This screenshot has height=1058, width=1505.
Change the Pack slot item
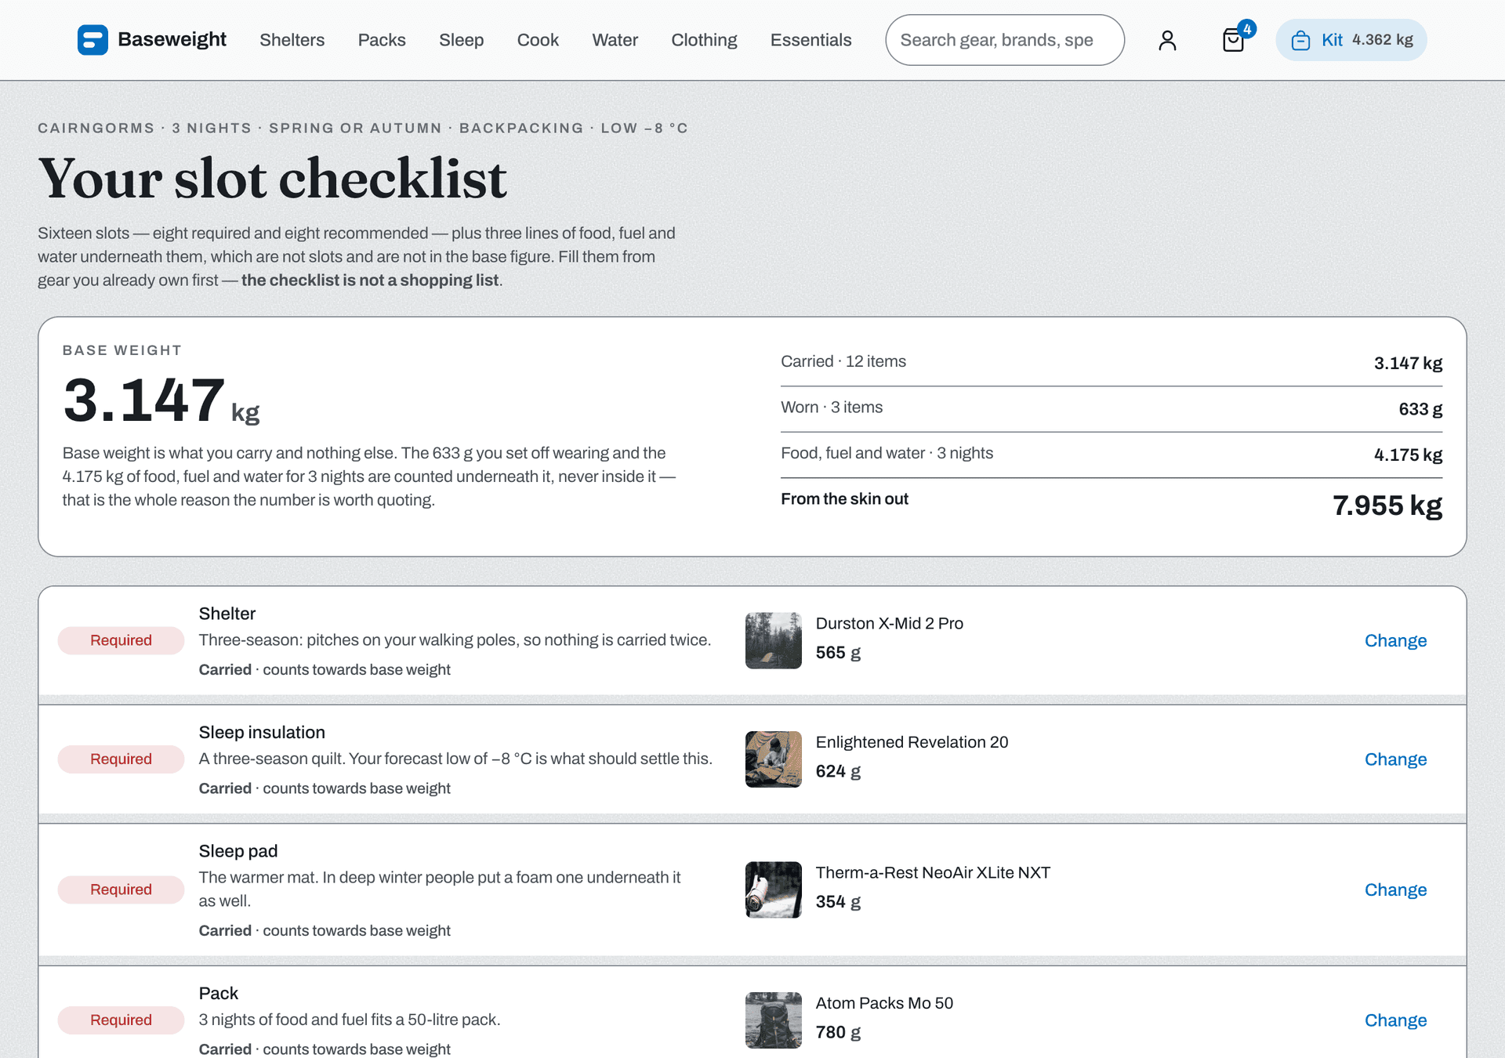1395,1020
